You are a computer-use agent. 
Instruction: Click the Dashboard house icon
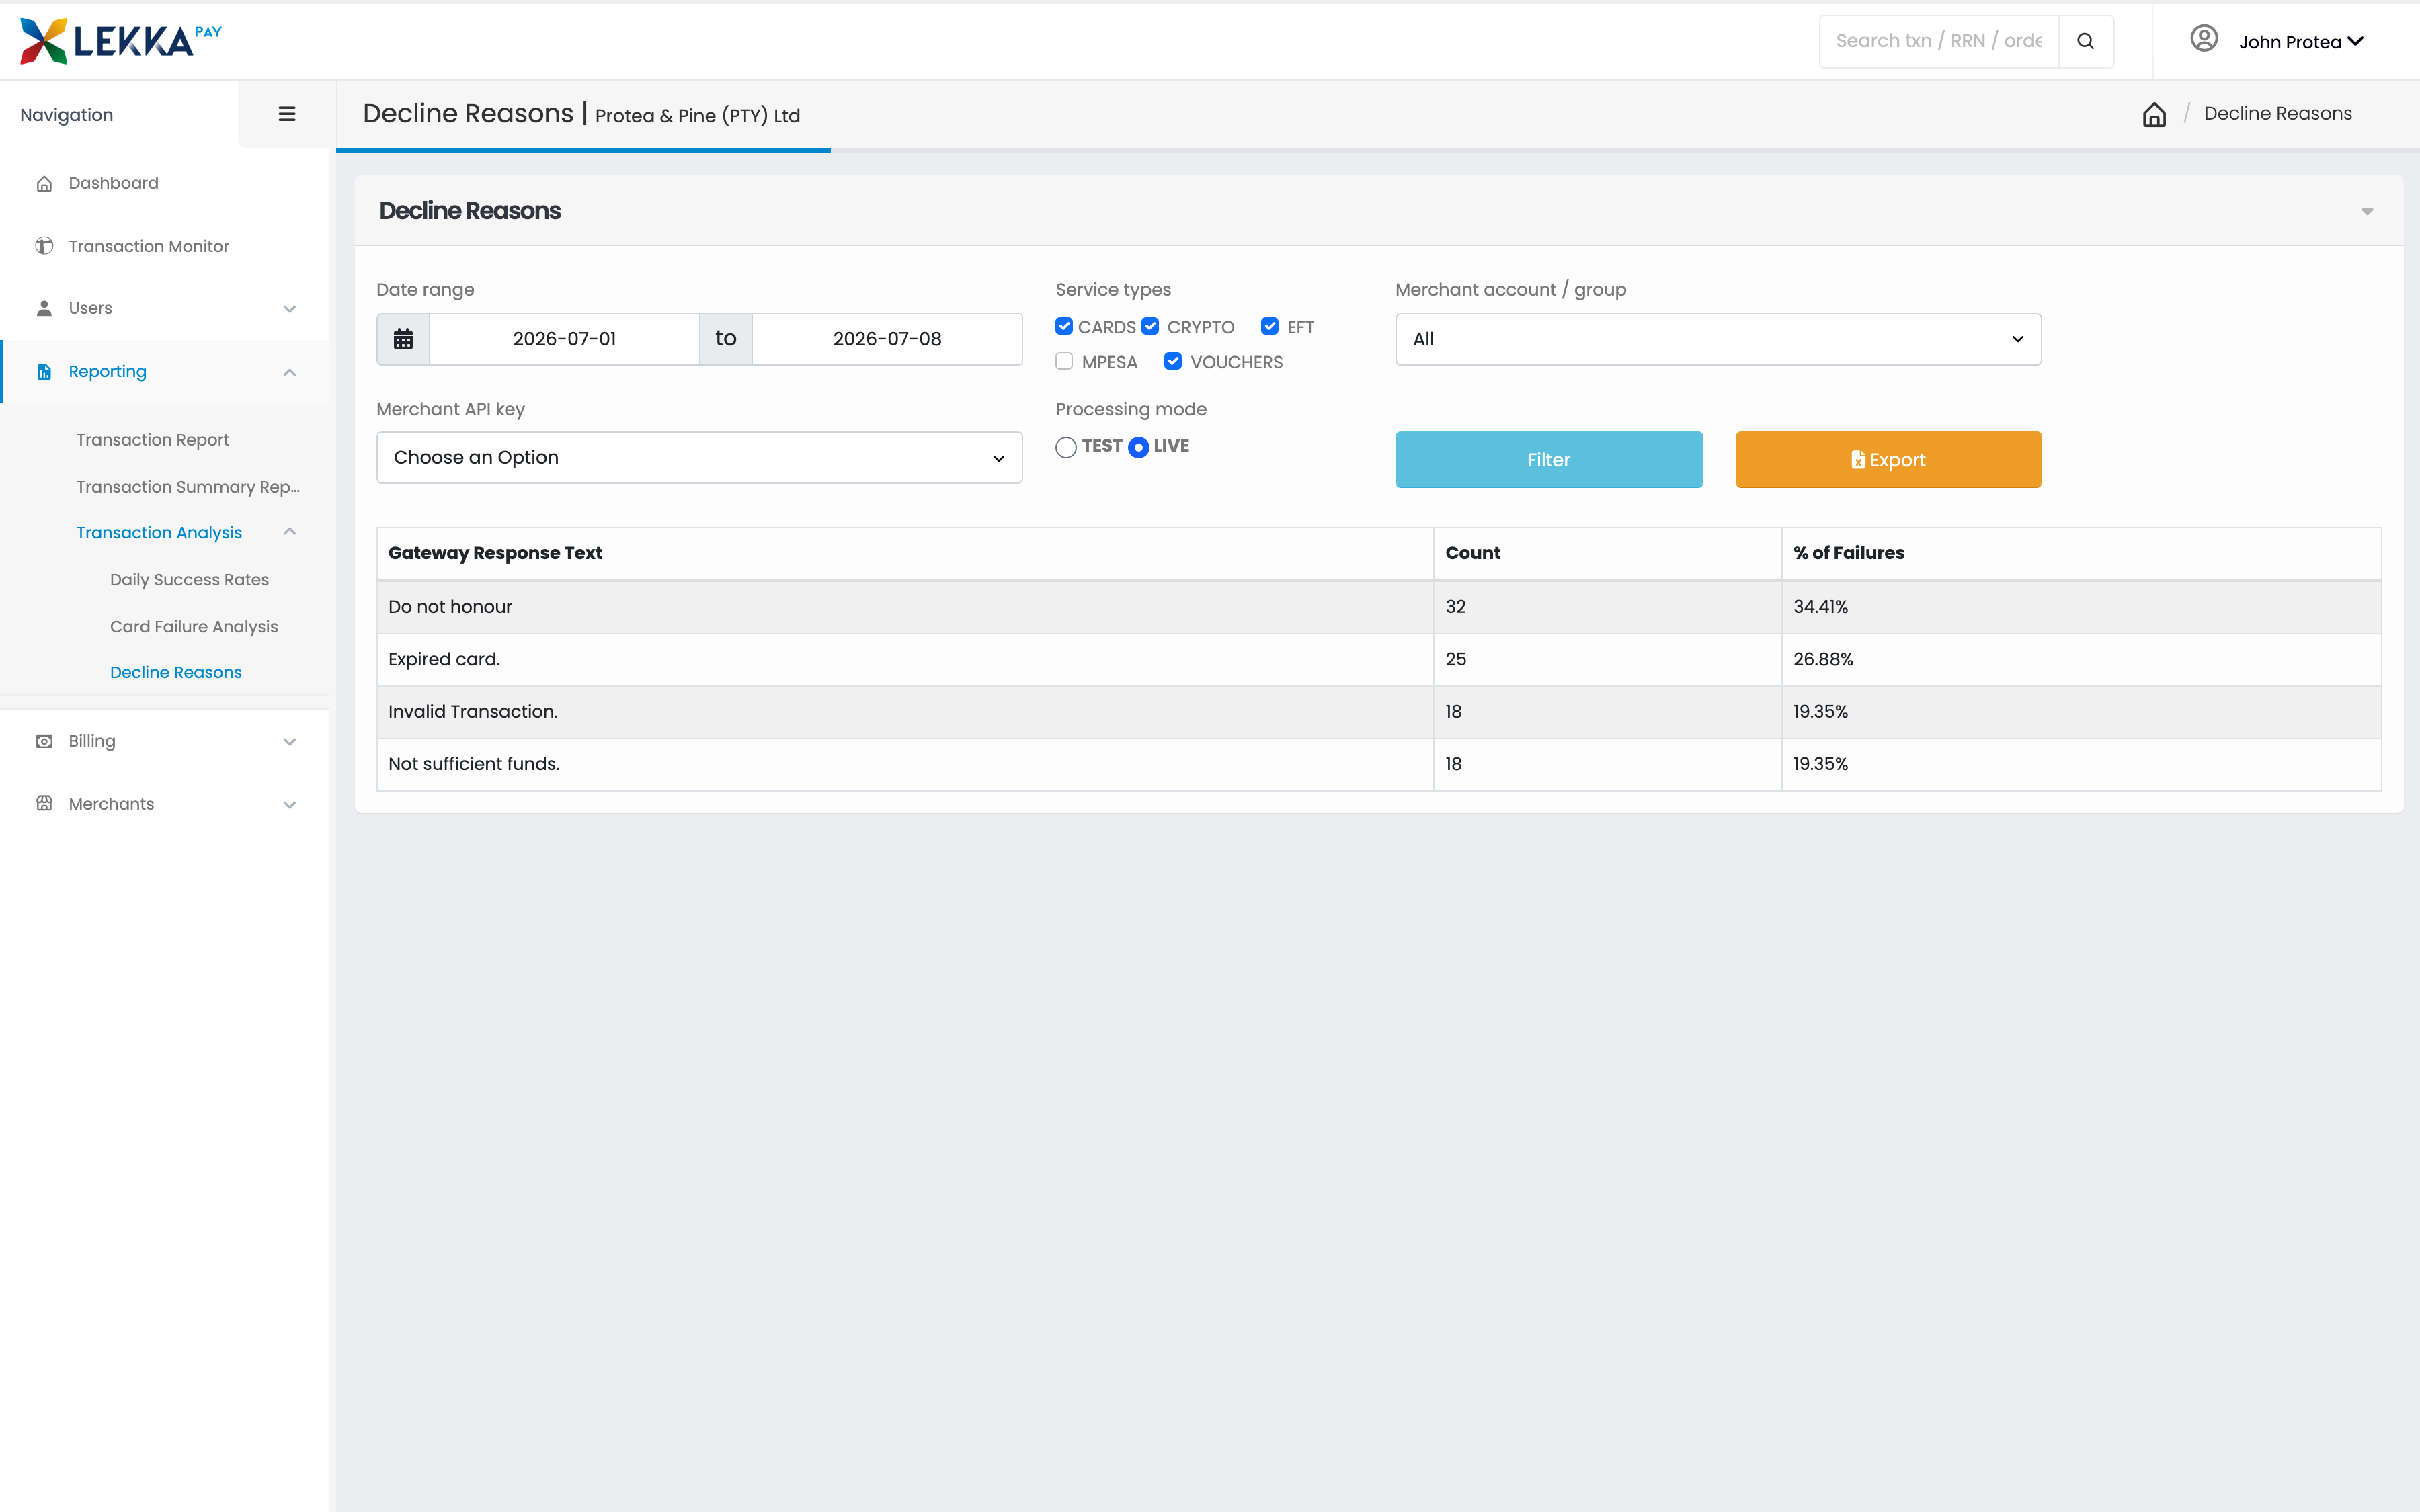pyautogui.click(x=44, y=184)
